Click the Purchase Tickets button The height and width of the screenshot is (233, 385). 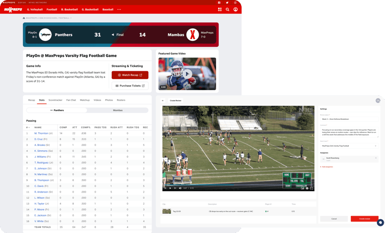[130, 86]
